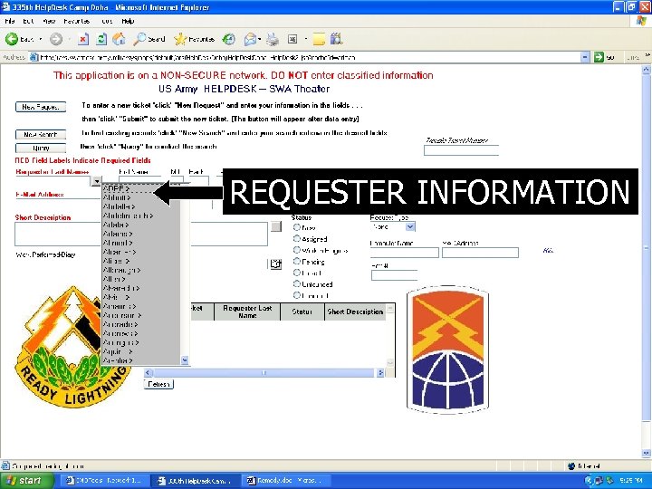This screenshot has width=652, height=489.
Task: Select the last Status radio option
Action: click(x=297, y=295)
